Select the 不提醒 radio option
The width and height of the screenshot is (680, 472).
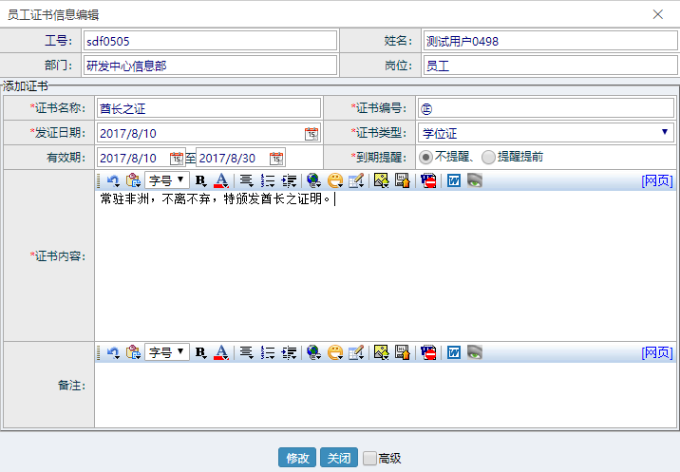point(425,157)
